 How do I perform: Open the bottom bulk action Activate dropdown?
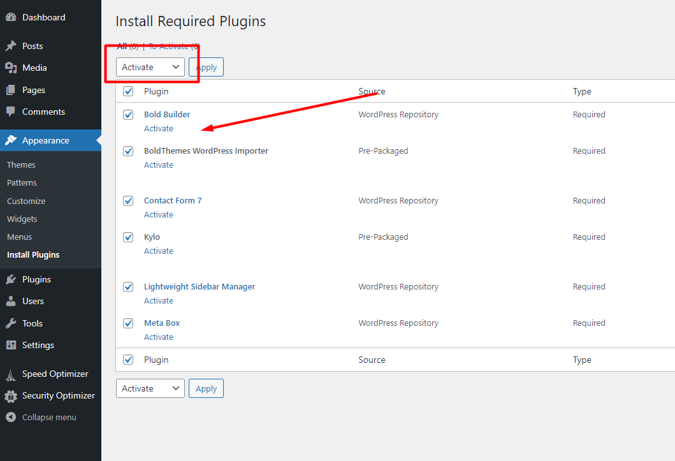(x=150, y=388)
